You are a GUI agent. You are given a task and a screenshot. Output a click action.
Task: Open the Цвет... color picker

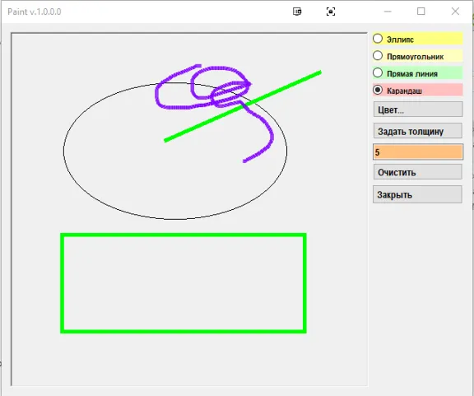tap(418, 109)
